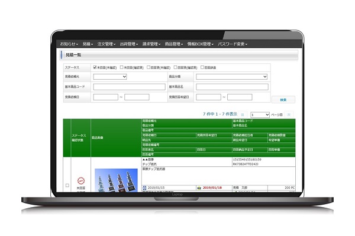Viewport: 355px width, 236px height.
Task: Click the request date 2019/01/15
Action: point(156,188)
